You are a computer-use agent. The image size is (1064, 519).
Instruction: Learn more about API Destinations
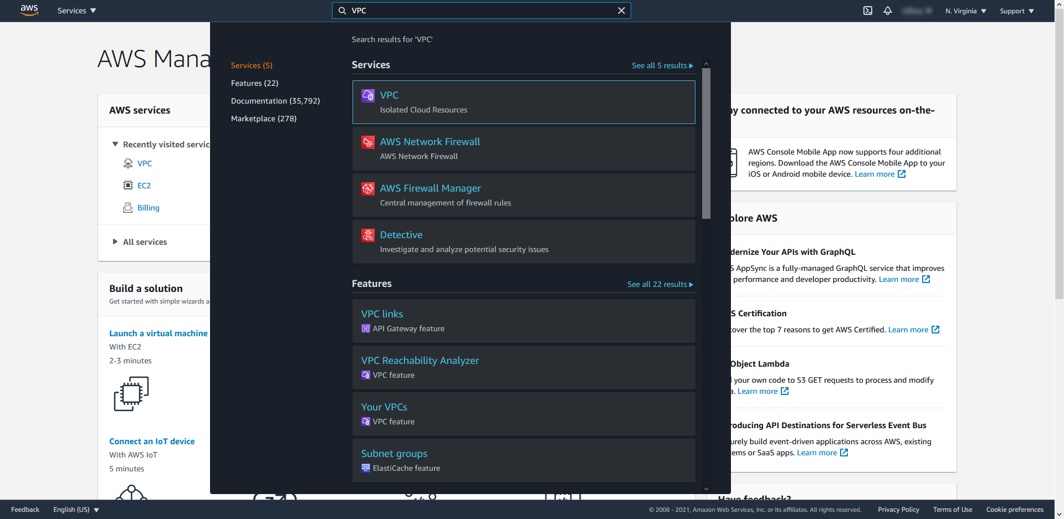click(817, 453)
